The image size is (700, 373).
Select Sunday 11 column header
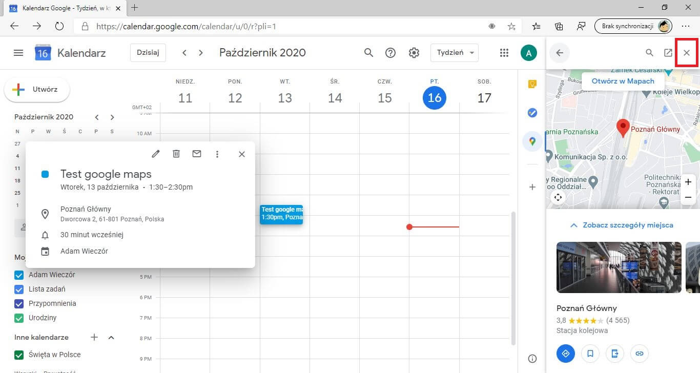185,92
